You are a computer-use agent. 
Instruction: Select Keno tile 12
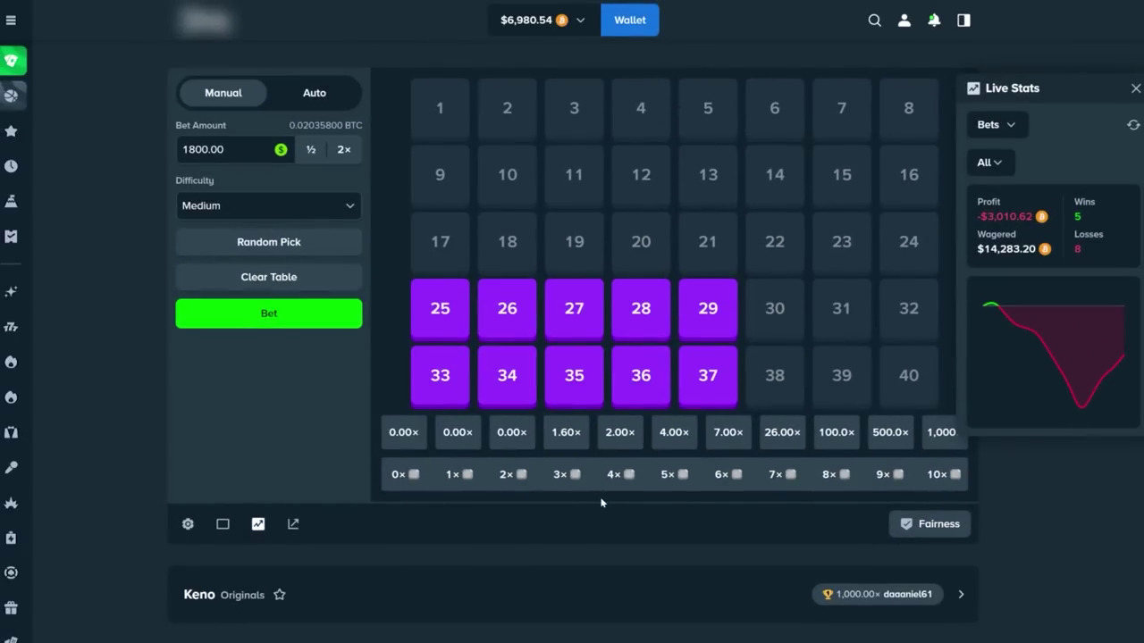[641, 175]
